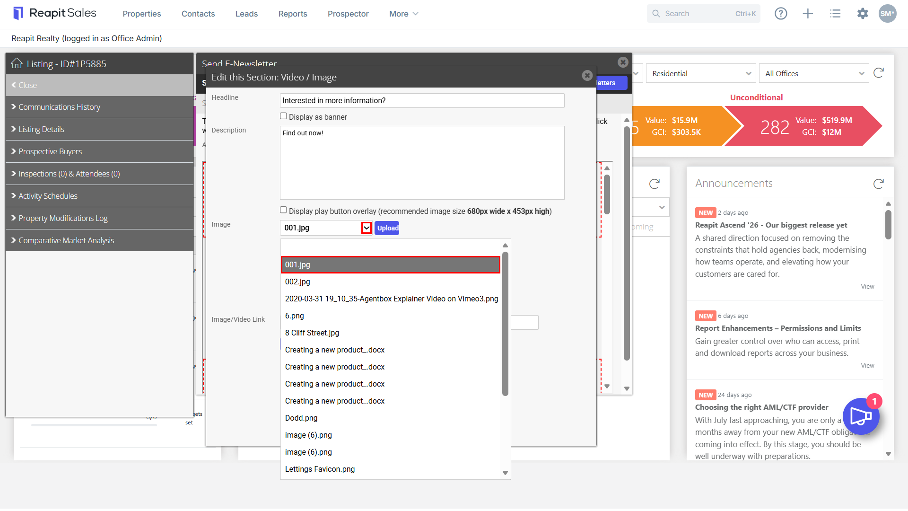Open the All Offices dropdown
The height and width of the screenshot is (511, 908).
click(814, 73)
